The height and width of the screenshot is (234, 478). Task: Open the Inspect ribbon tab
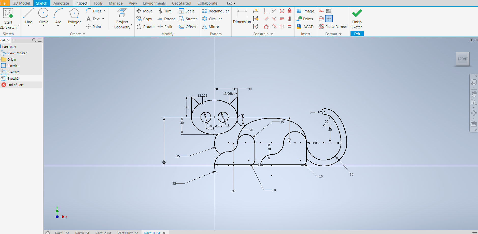81,3
